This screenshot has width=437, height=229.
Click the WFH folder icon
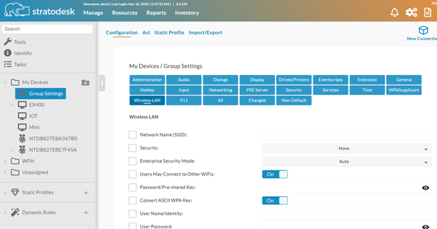(15, 161)
